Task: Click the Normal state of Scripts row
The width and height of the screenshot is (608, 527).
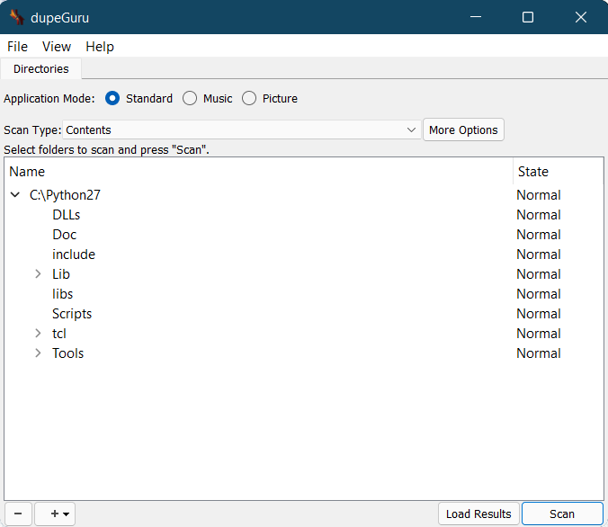Action: click(538, 314)
